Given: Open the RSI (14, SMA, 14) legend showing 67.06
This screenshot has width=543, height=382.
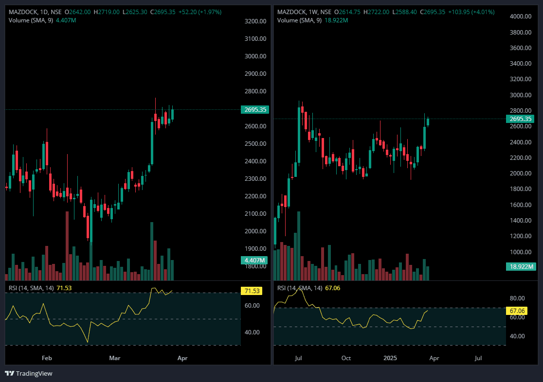Looking at the screenshot, I should click(300, 288).
